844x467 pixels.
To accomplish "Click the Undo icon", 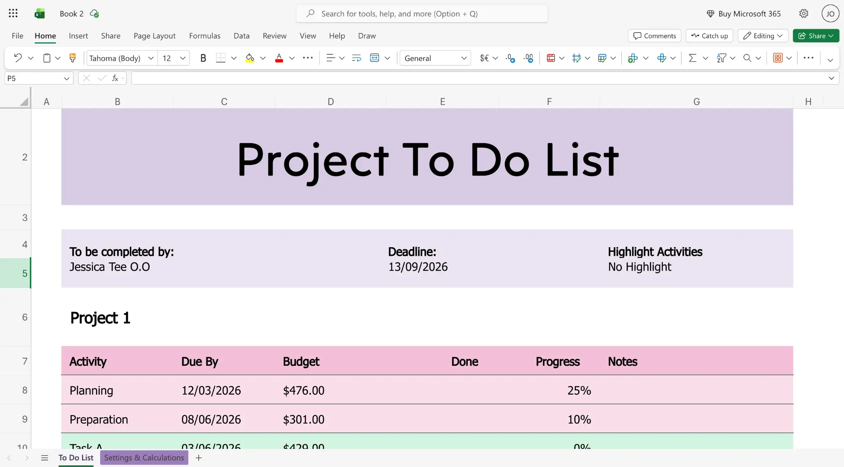I will click(18, 58).
